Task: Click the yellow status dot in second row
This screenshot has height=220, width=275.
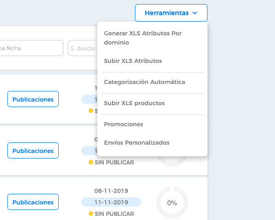Action: pyautogui.click(x=91, y=162)
